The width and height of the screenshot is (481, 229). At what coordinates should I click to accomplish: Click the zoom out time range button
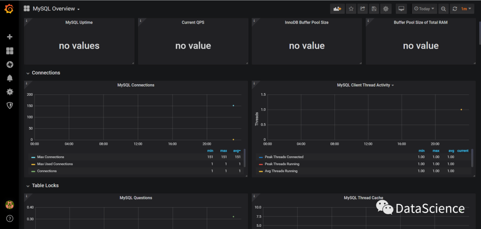pyautogui.click(x=443, y=9)
